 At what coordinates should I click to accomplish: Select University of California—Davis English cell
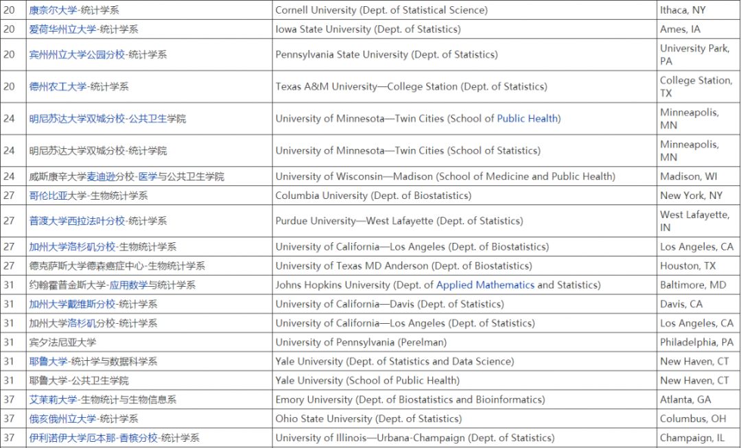[464, 304]
